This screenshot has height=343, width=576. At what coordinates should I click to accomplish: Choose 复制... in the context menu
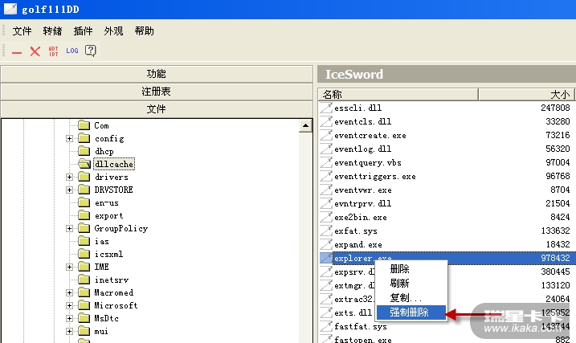point(411,297)
